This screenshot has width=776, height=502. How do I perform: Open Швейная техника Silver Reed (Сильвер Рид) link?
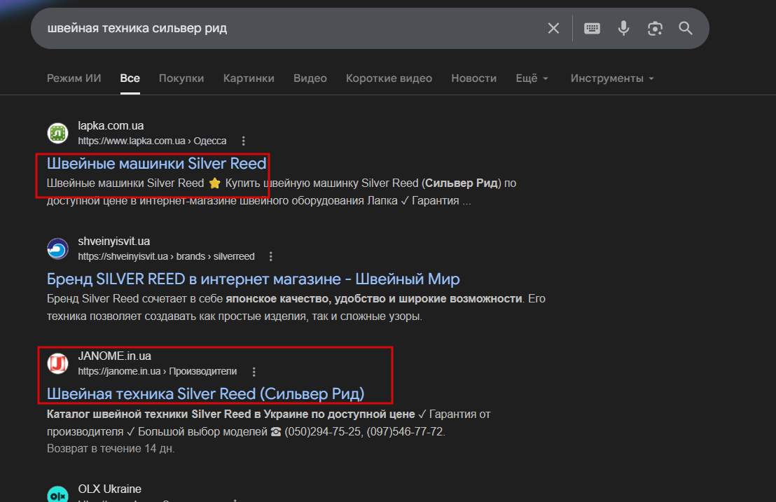coord(205,393)
